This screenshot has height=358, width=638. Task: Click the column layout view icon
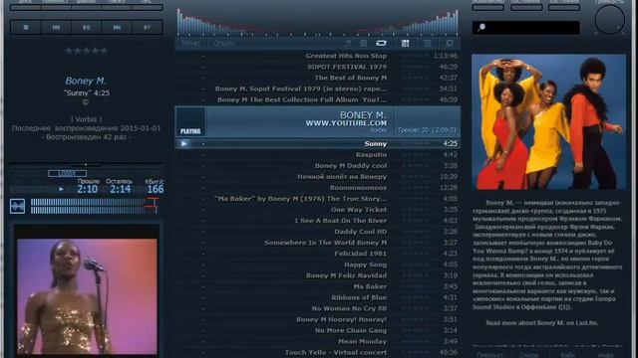click(x=406, y=43)
